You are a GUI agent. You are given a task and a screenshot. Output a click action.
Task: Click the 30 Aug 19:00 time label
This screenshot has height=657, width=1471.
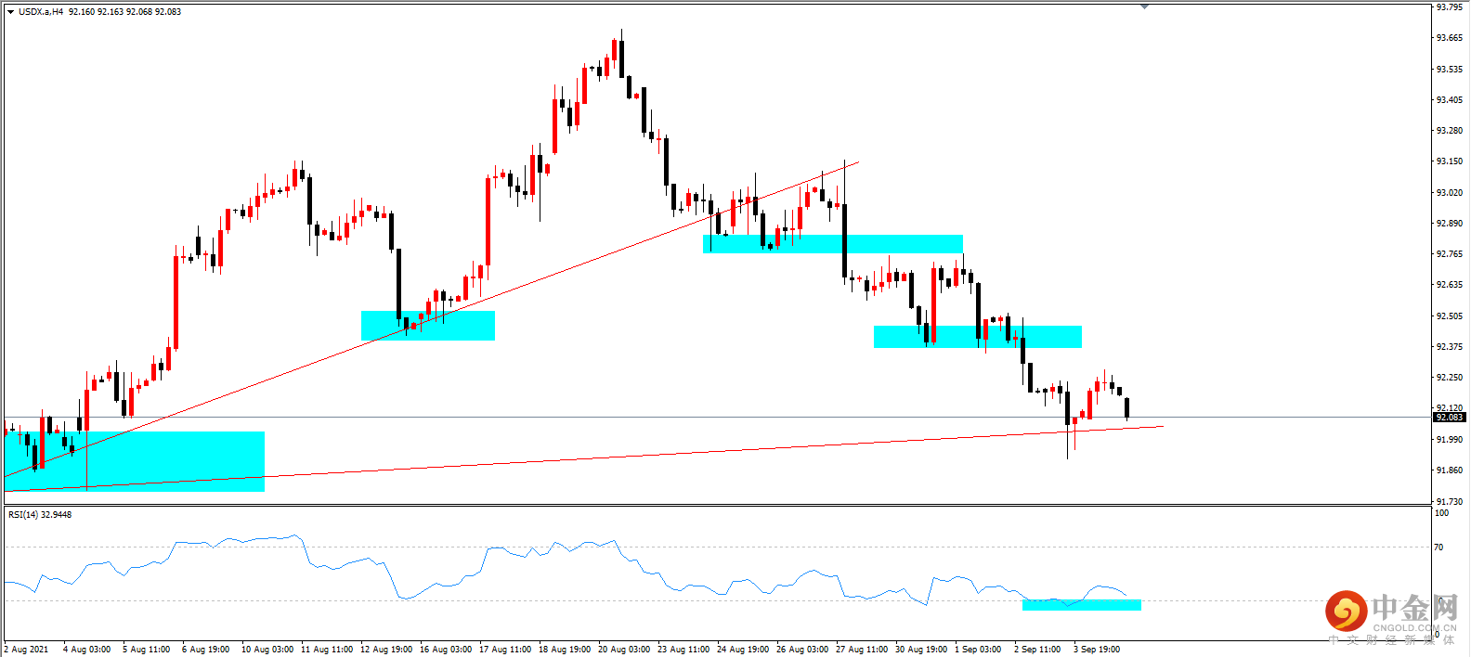click(920, 649)
